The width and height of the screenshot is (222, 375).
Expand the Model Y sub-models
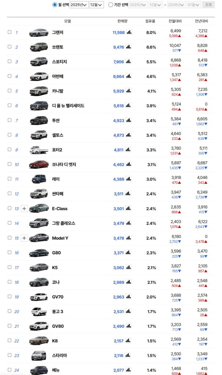[x=24, y=238]
